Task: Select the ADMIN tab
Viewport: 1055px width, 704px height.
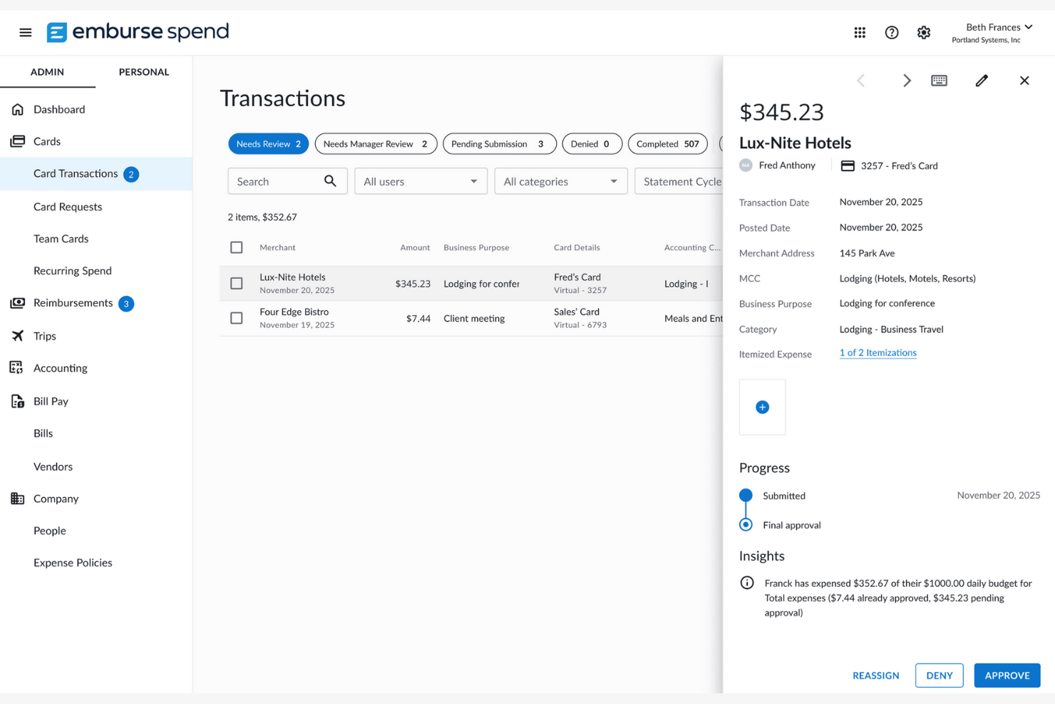Action: point(47,72)
